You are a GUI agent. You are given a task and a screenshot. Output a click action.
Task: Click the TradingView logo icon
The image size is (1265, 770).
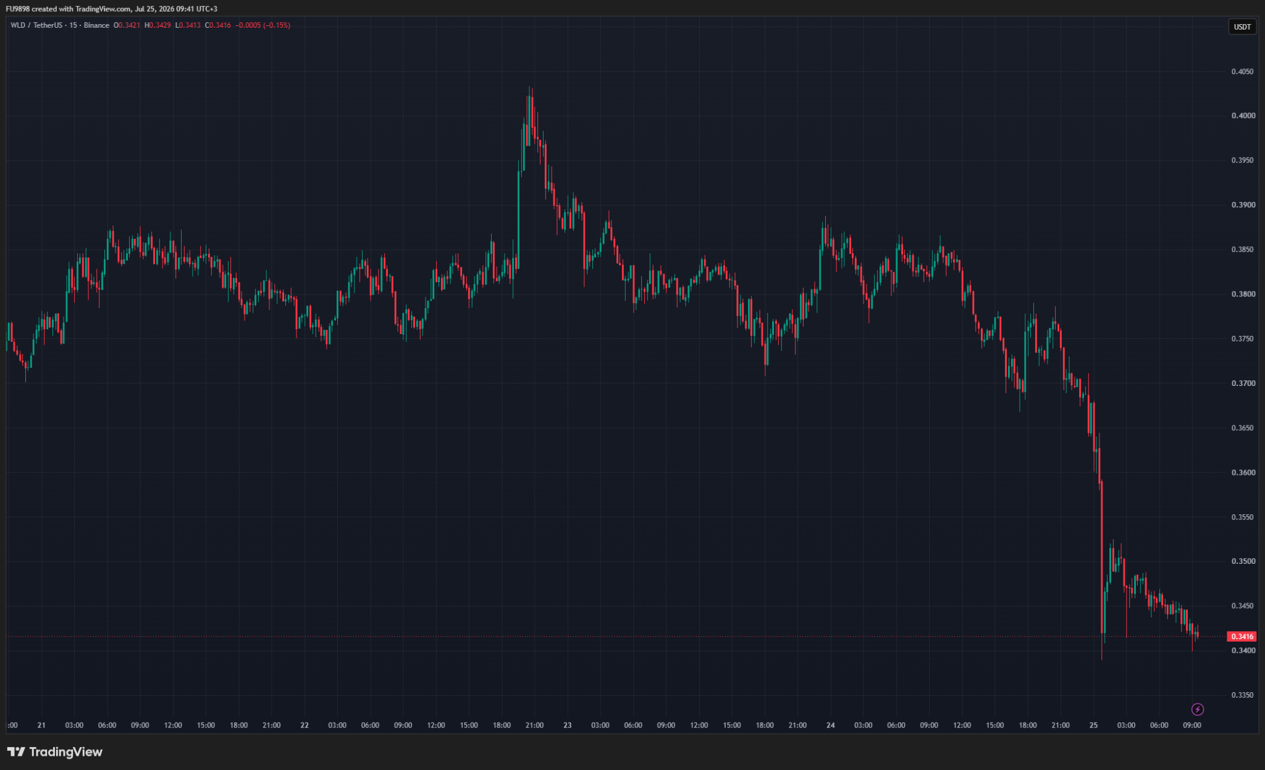point(16,751)
